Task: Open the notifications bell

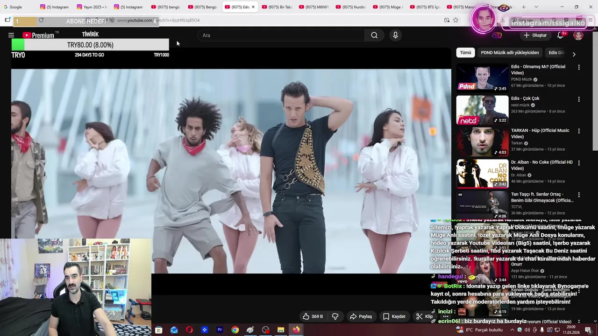Action: pyautogui.click(x=560, y=35)
